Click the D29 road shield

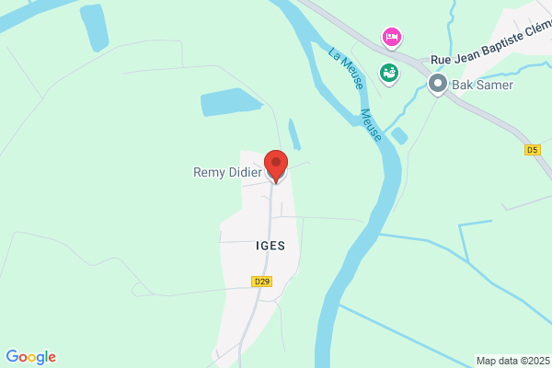[x=262, y=282]
